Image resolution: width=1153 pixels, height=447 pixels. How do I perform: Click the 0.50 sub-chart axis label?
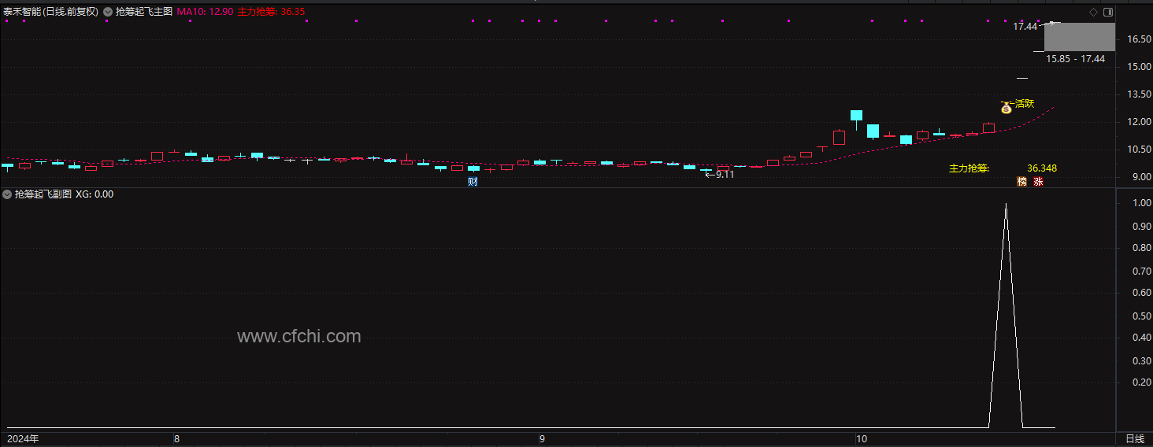point(1141,316)
